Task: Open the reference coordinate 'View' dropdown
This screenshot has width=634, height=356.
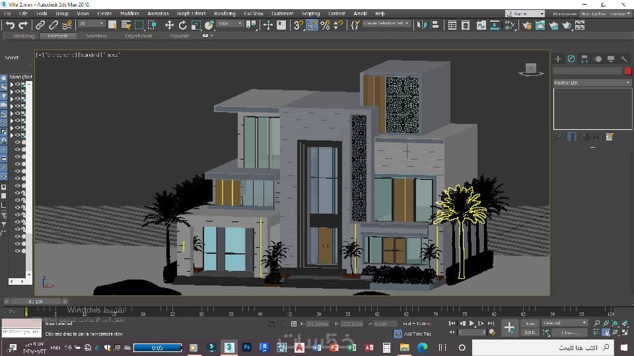Action: (x=230, y=24)
